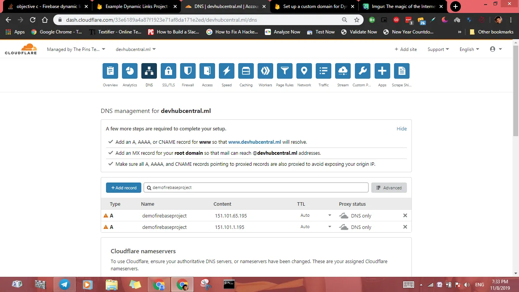The height and width of the screenshot is (292, 519).
Task: Open the Workers section icon
Action: [x=265, y=71]
